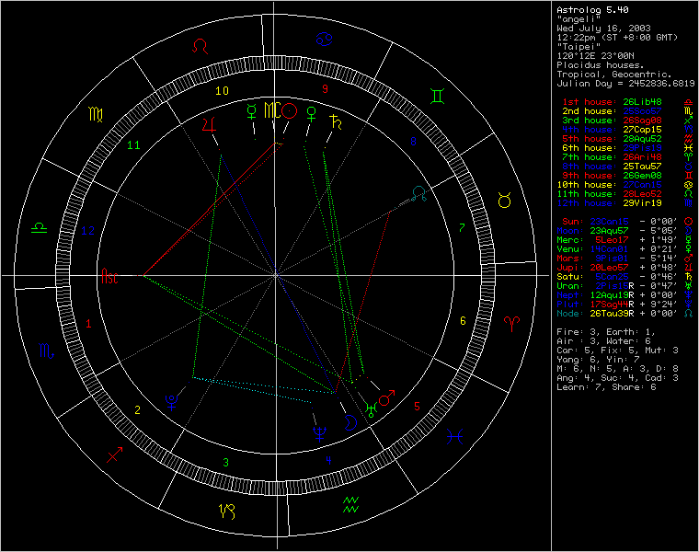Click the Sagittarius arrow glyph on the wheel
The width and height of the screenshot is (699, 552).
114,454
